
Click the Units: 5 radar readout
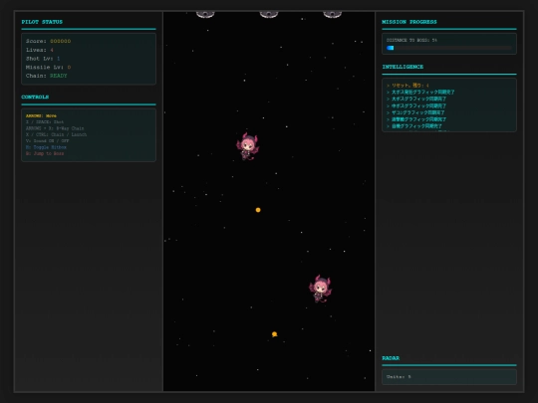click(x=399, y=377)
